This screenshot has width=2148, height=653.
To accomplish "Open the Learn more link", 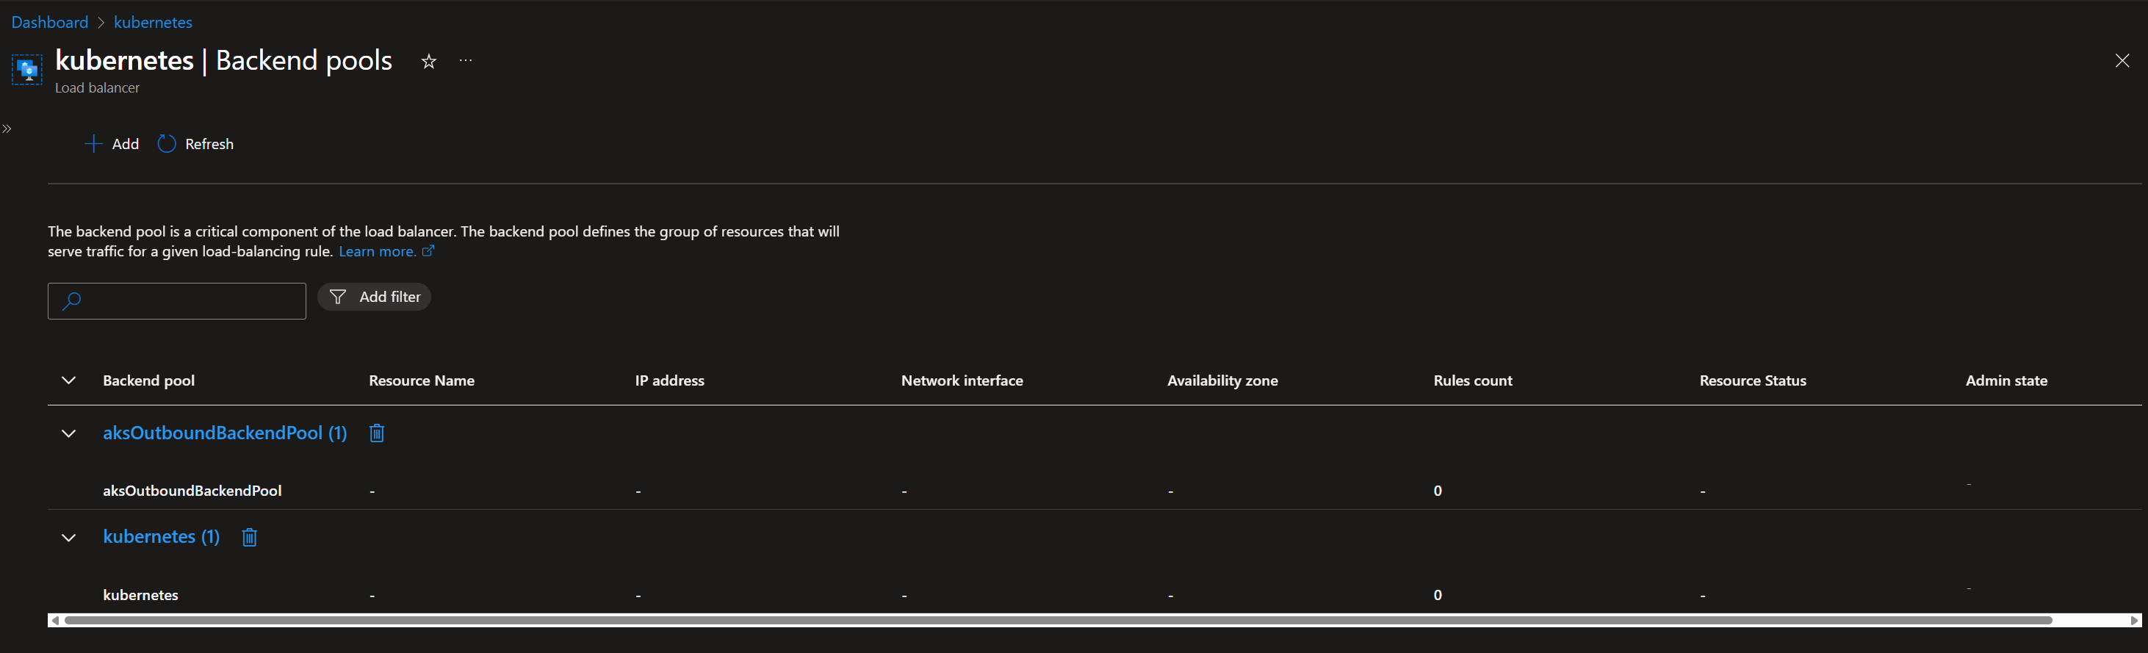I will pos(386,251).
